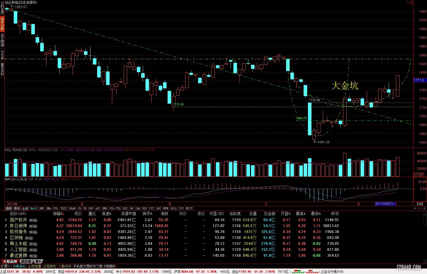The width and height of the screenshot is (427, 274).
Task: Open the 基本资料 side tab
Action: tap(2, 69)
